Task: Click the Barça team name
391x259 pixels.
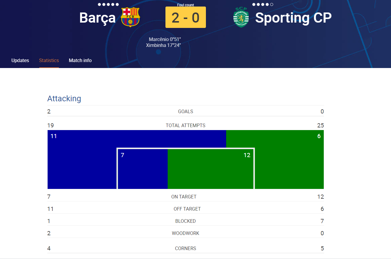Action: coord(97,18)
